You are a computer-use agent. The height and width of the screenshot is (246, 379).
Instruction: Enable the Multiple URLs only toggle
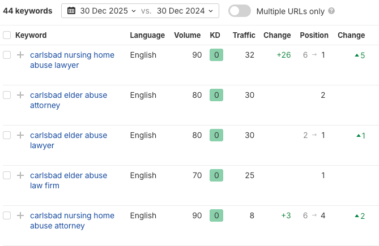pyautogui.click(x=240, y=11)
